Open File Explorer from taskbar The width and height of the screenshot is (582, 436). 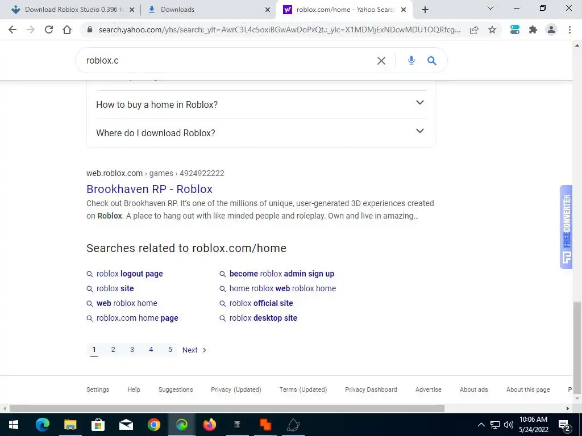coord(70,425)
